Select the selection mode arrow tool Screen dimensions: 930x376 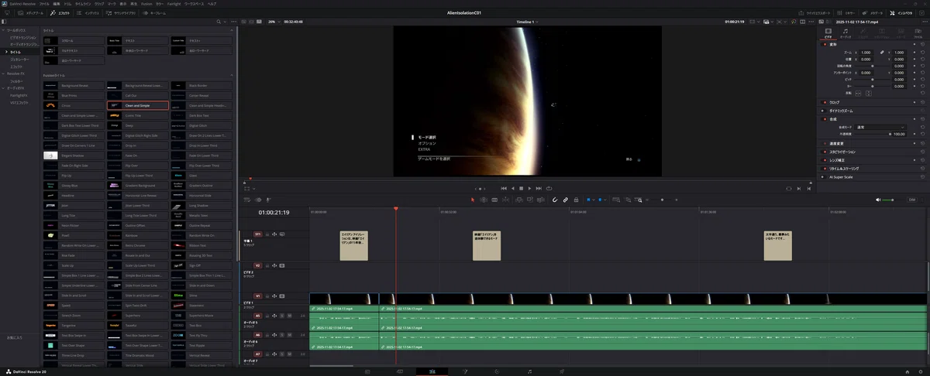click(x=473, y=200)
